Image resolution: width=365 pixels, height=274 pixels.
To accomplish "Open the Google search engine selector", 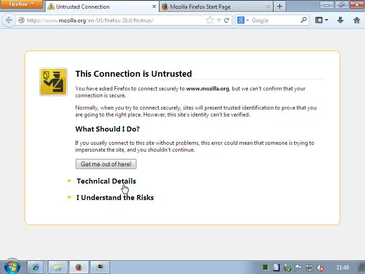I will (x=243, y=20).
